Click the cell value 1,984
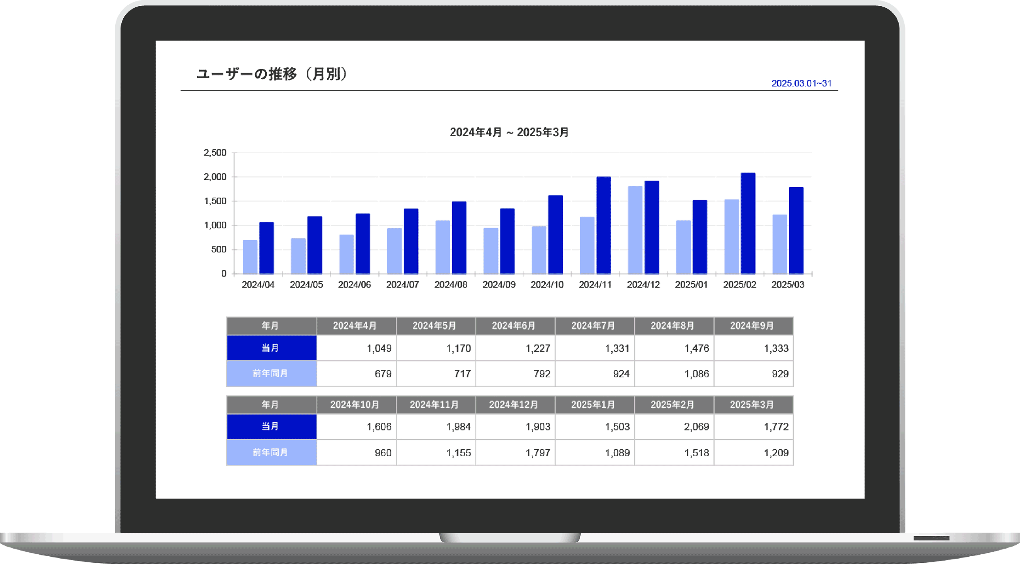1020x564 pixels. (x=458, y=427)
